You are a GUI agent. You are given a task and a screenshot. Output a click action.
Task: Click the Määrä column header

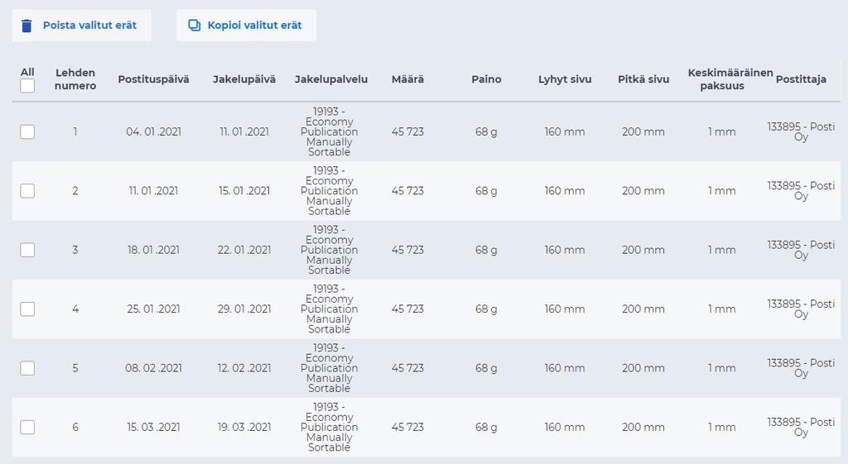coord(407,79)
